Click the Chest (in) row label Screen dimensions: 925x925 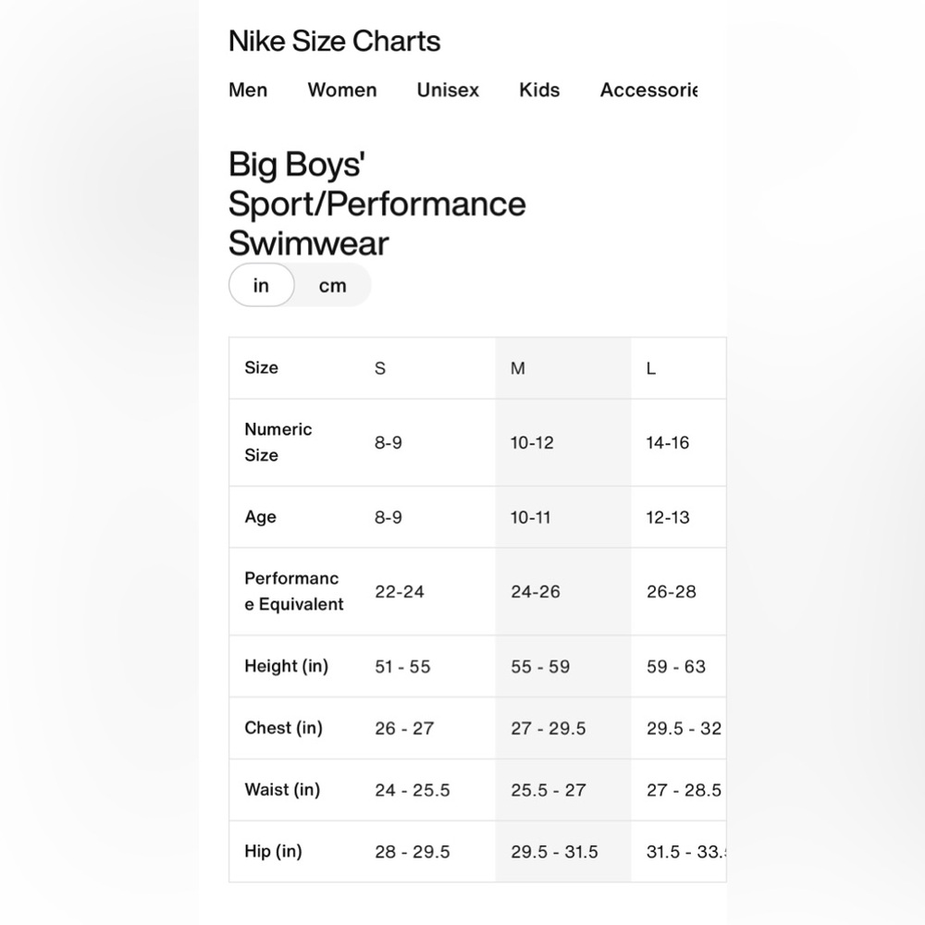283,727
